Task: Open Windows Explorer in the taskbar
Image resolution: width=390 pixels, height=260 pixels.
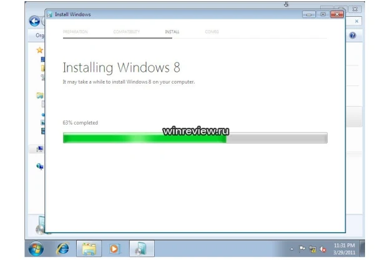Action: point(89,249)
